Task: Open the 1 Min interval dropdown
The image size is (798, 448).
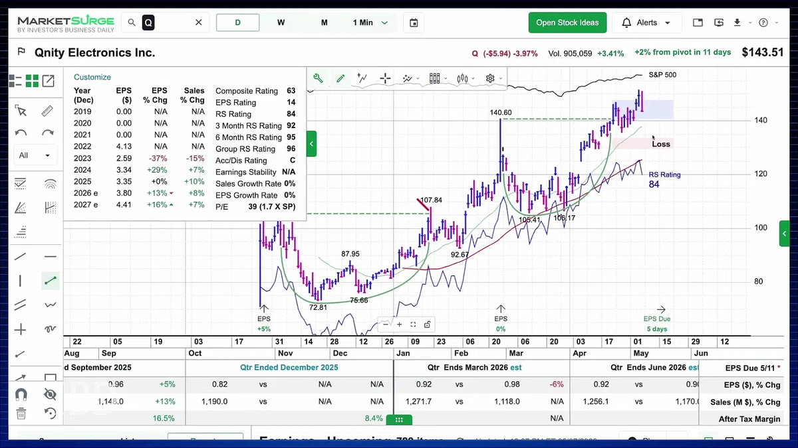Action: 370,23
